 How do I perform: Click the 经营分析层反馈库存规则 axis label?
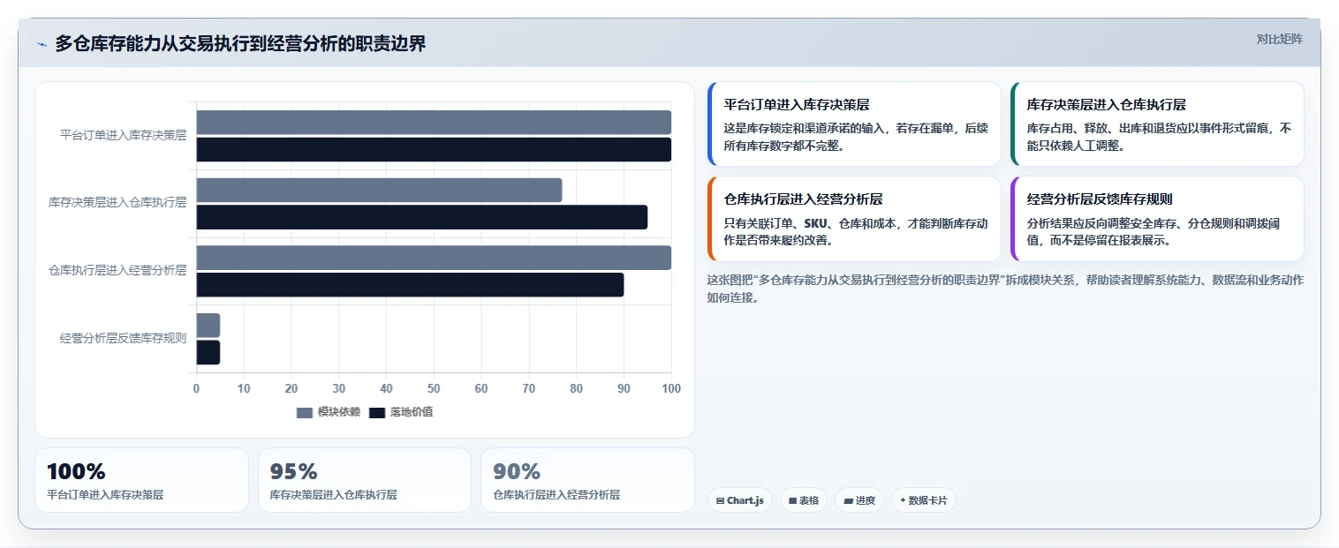tap(123, 338)
